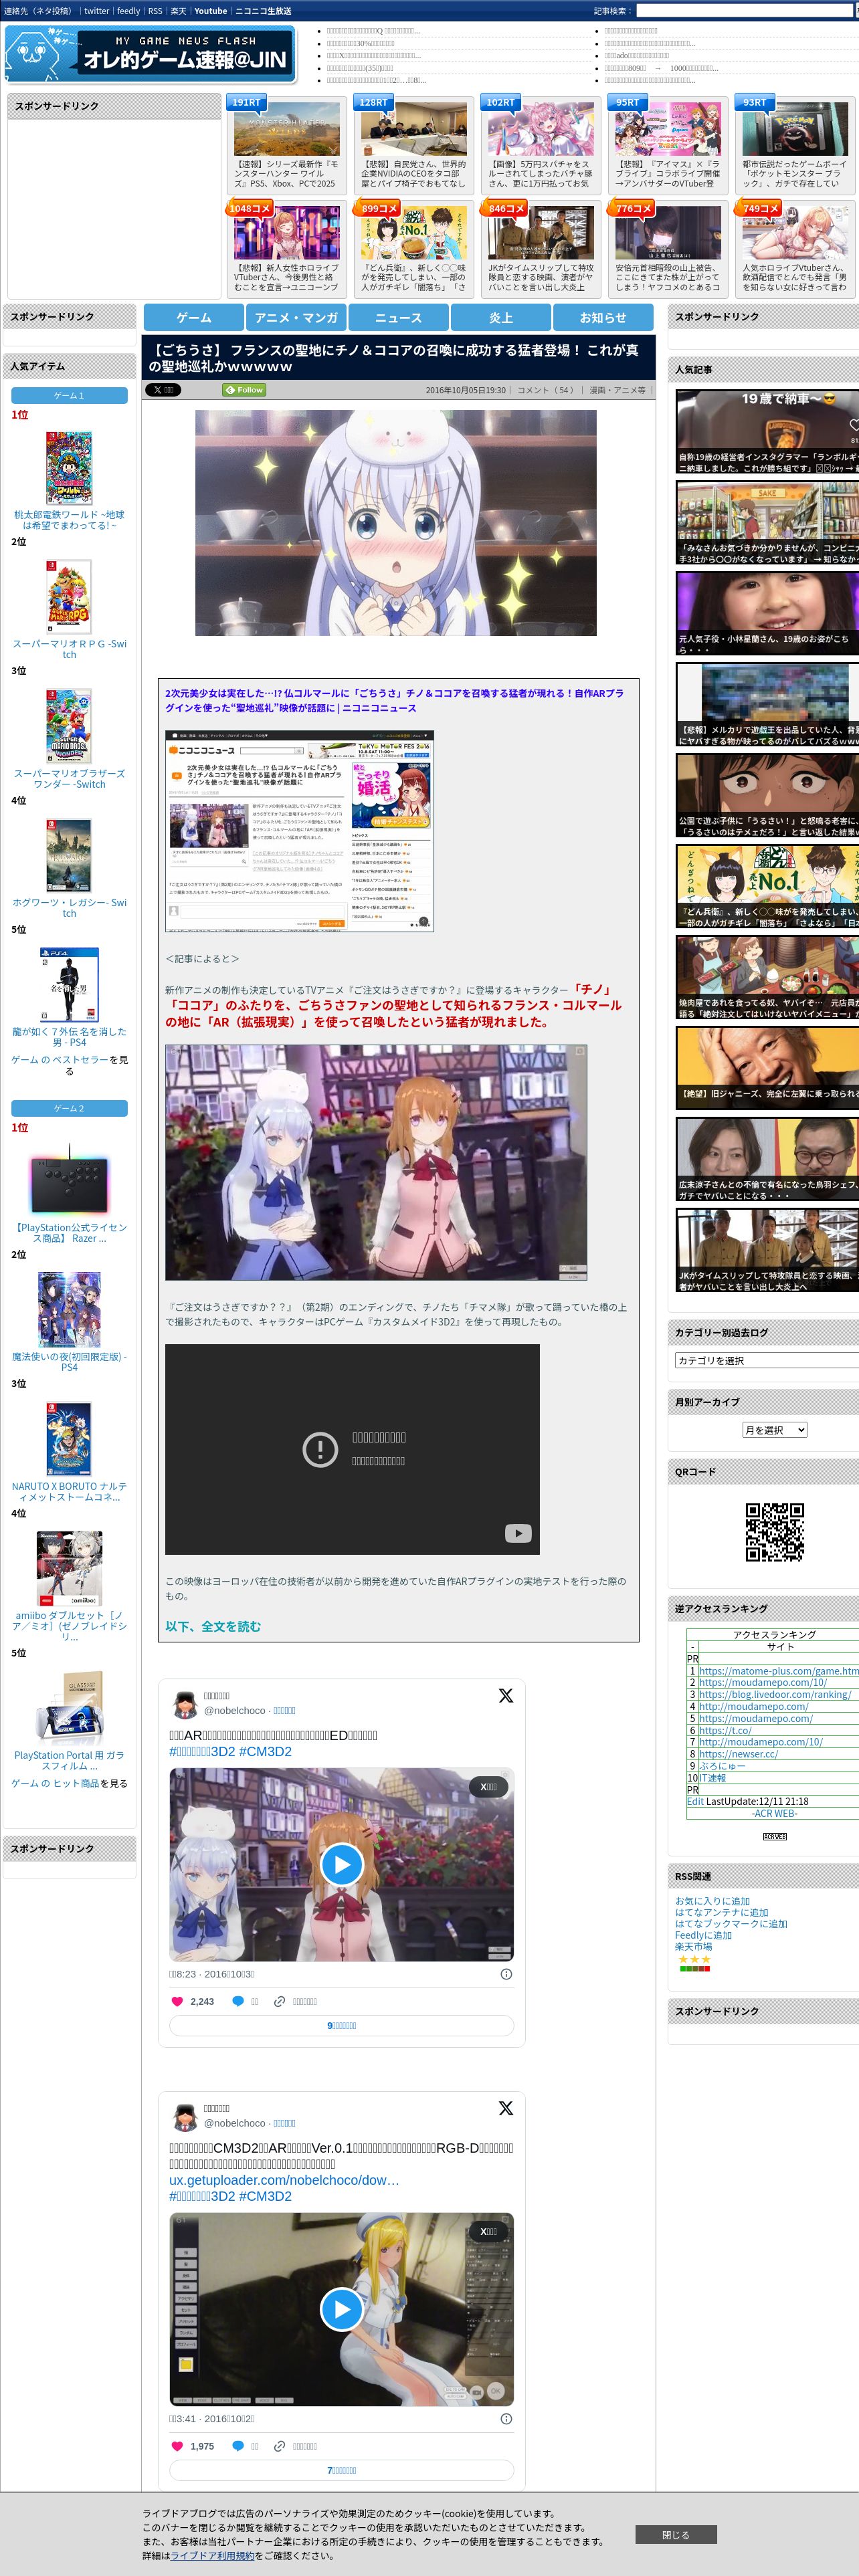Select the 炎上 navigation tab
The width and height of the screenshot is (859, 2576).
(x=501, y=317)
